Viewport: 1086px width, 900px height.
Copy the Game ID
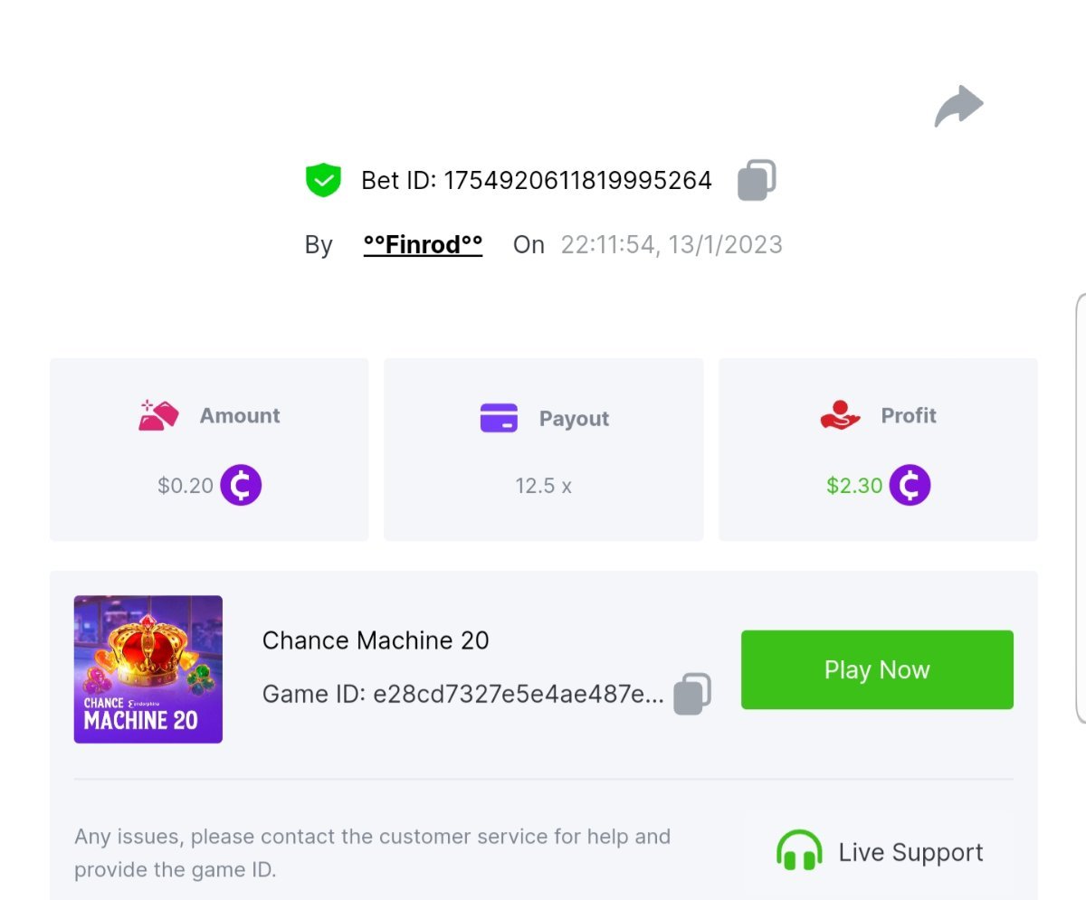click(692, 694)
